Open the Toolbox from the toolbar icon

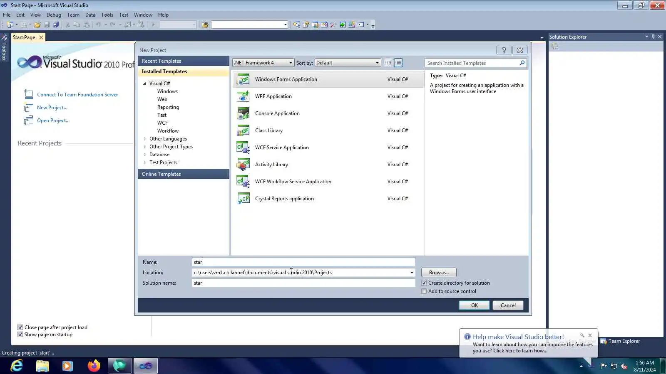coord(333,25)
